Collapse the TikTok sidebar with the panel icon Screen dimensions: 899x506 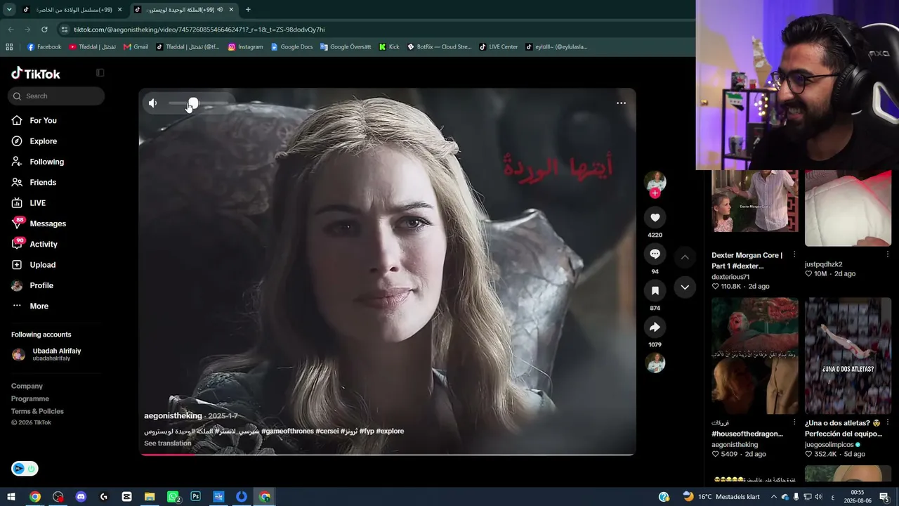[x=100, y=72]
